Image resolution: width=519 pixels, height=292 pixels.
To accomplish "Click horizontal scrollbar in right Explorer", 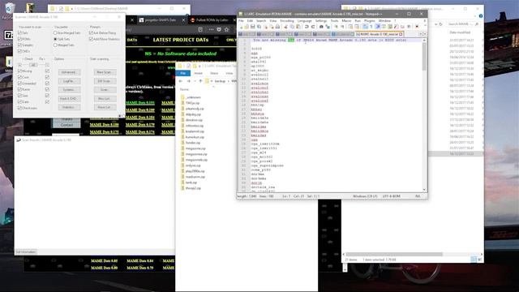I will (394, 254).
